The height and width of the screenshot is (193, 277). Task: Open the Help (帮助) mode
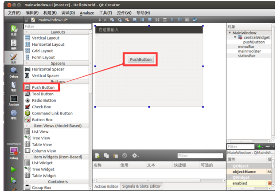[14, 114]
